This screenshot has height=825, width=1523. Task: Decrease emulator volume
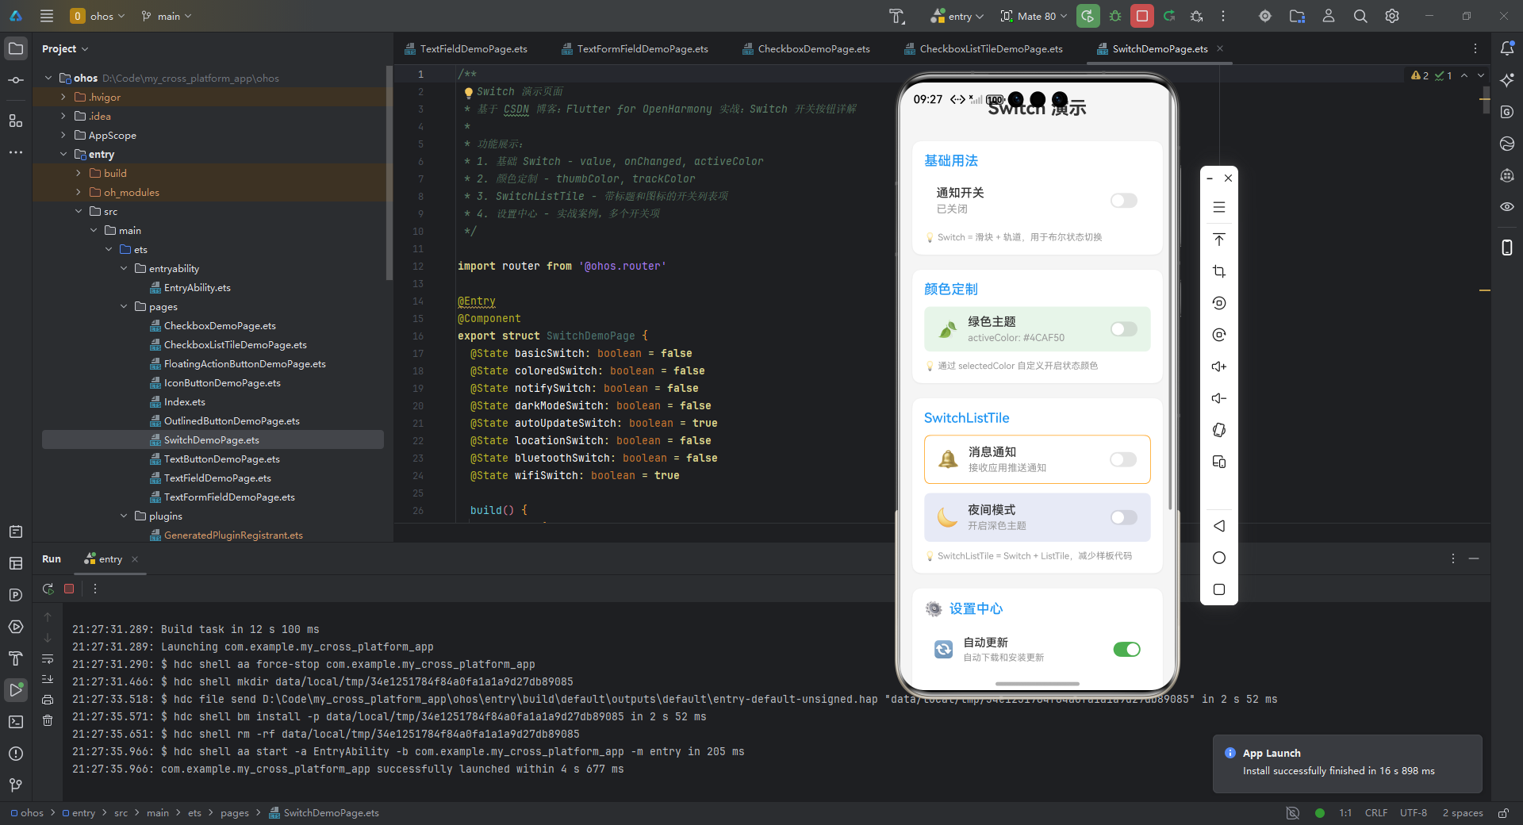pyautogui.click(x=1219, y=398)
